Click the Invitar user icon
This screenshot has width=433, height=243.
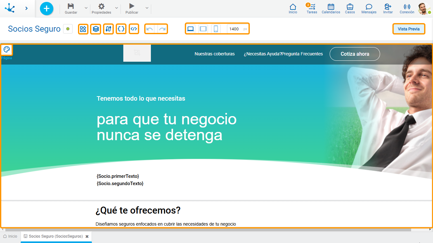388,7
